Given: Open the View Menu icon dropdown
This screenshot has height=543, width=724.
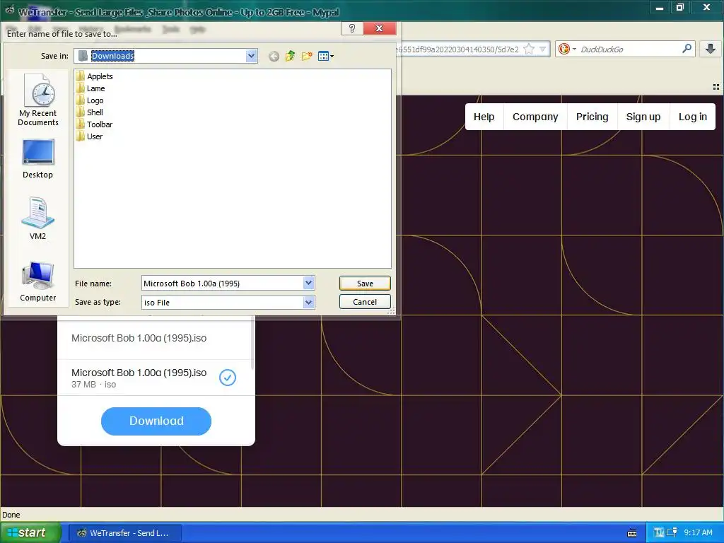Looking at the screenshot, I should tap(326, 57).
